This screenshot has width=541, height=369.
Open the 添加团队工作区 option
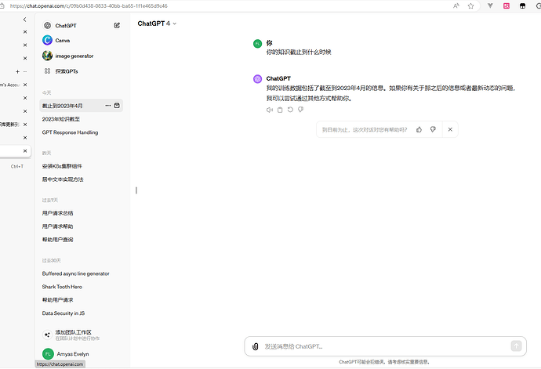(72, 335)
